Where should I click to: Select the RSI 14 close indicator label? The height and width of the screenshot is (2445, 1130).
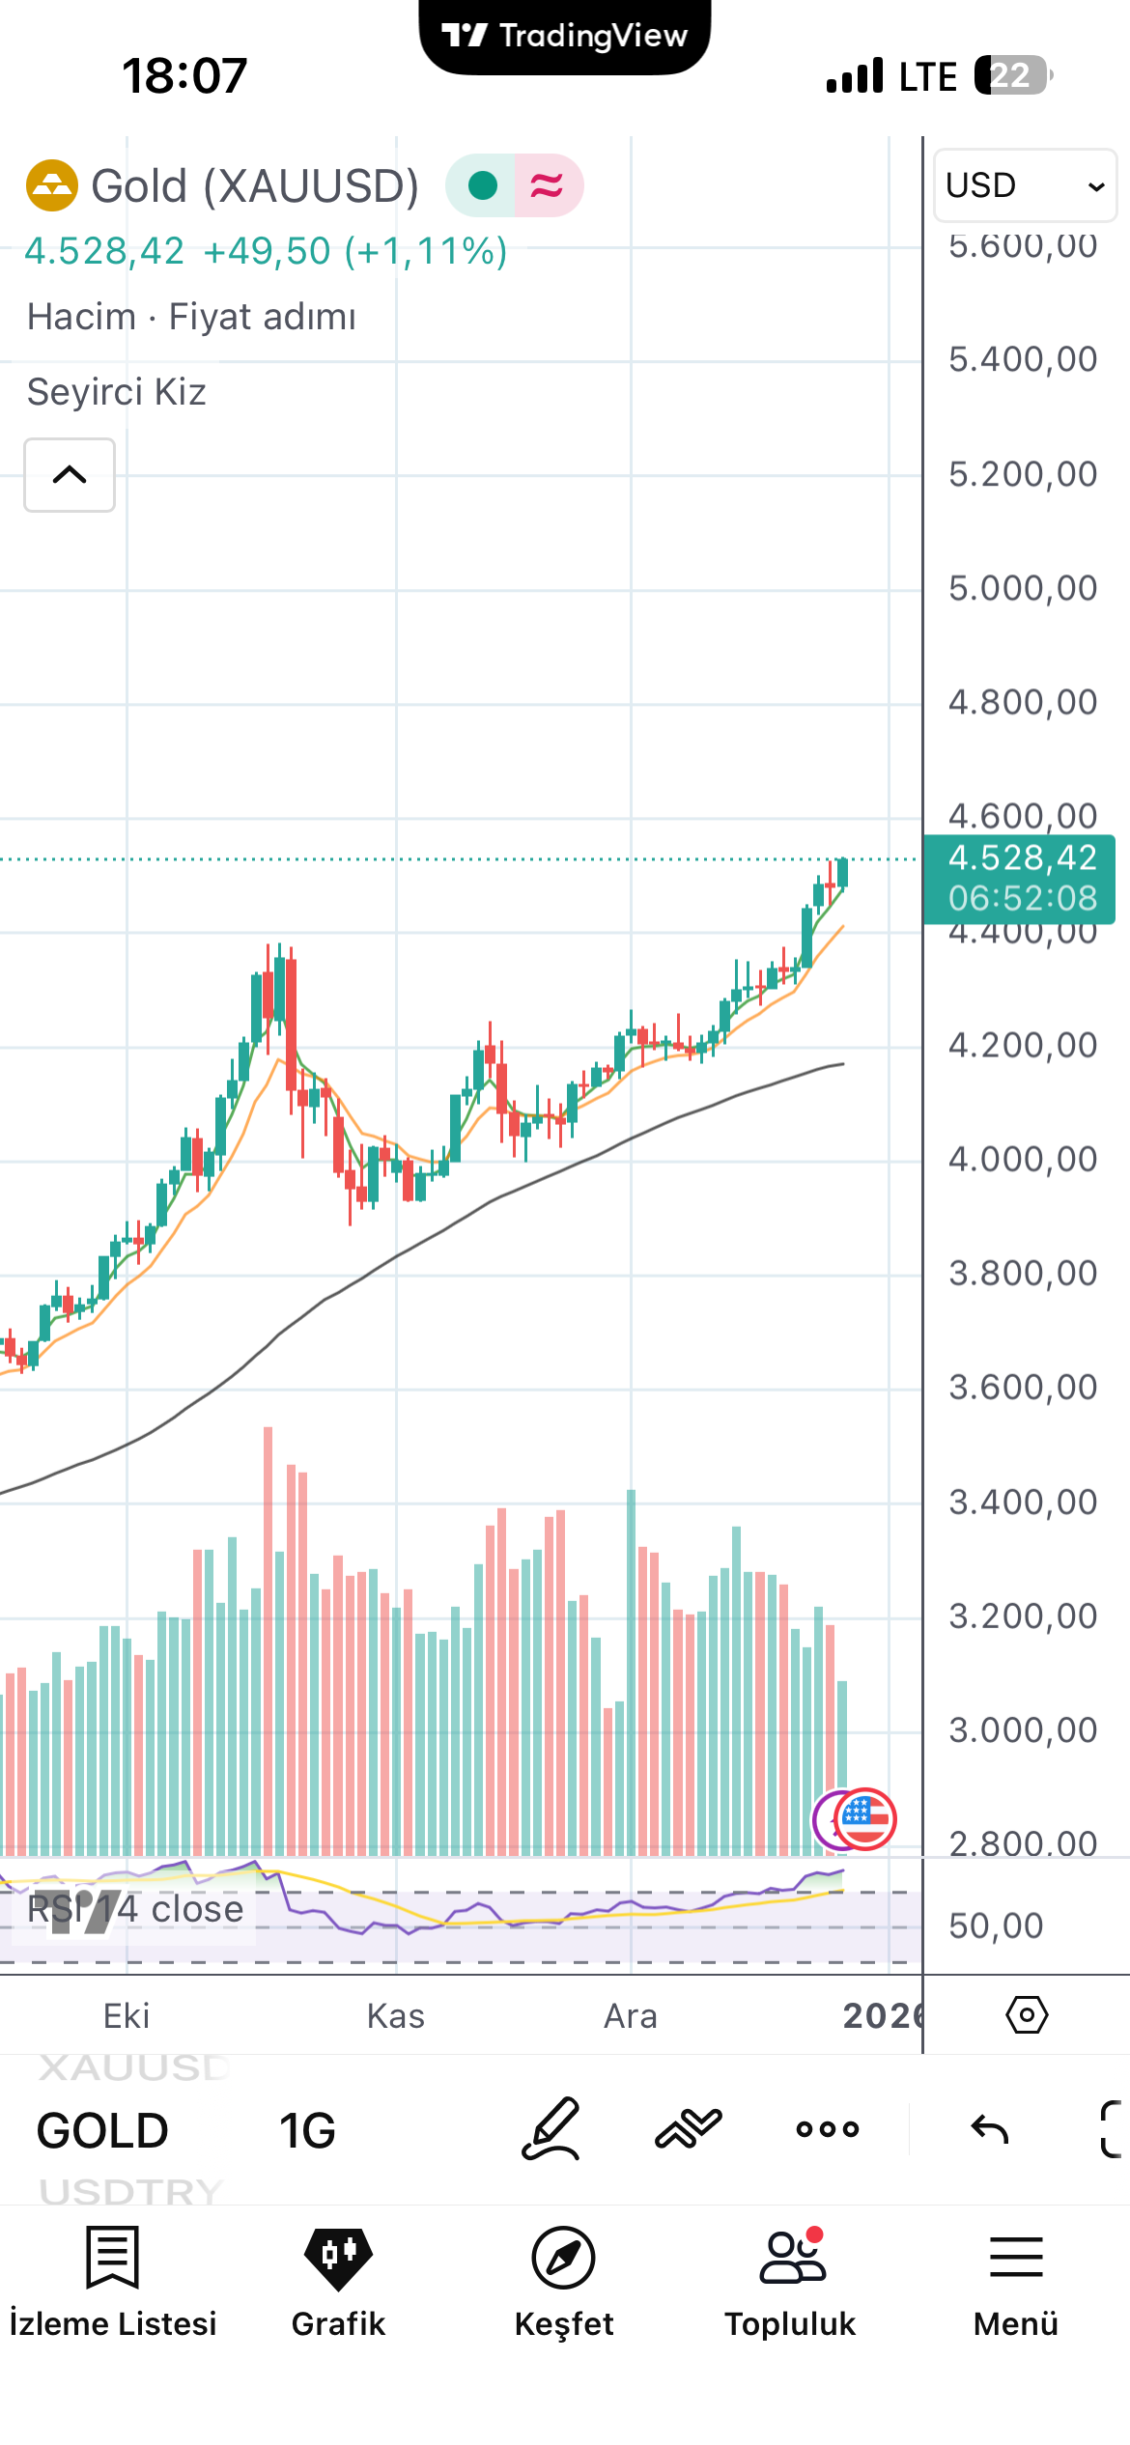135,1909
